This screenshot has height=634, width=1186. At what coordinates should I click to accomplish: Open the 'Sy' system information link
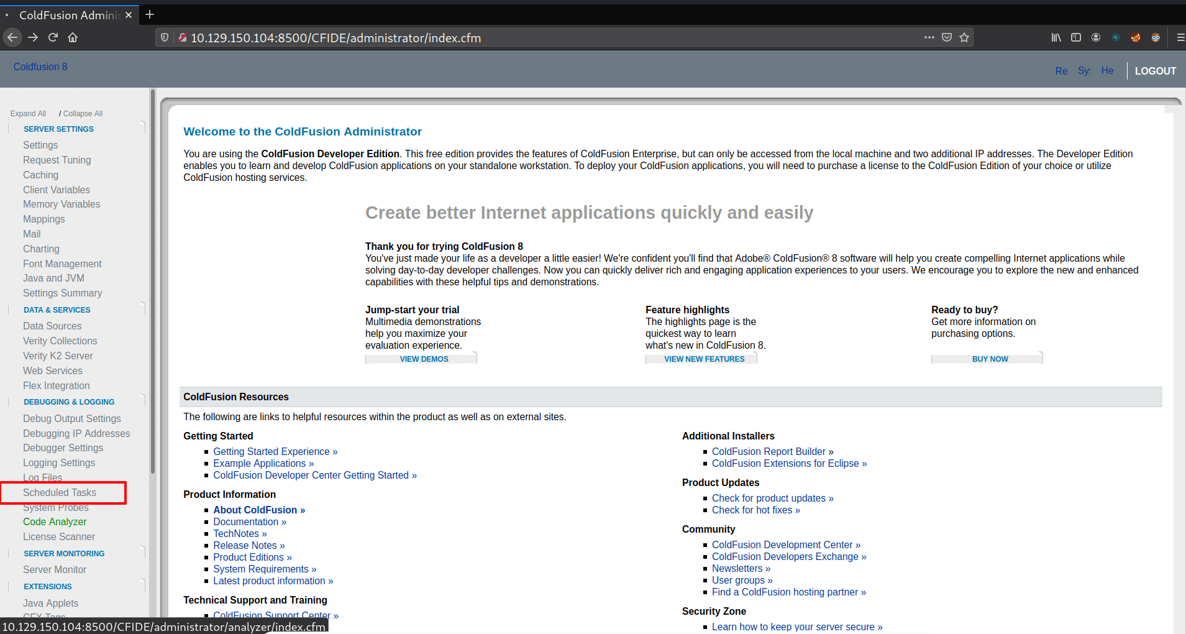(1084, 71)
